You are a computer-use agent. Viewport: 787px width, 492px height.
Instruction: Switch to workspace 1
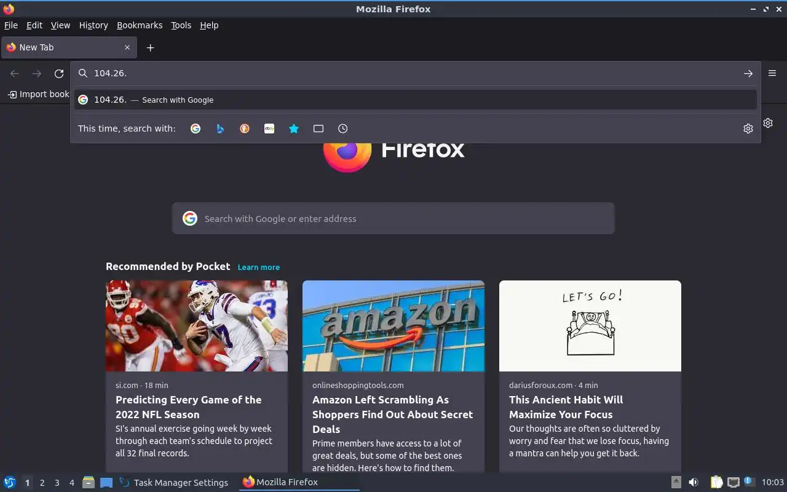27,483
